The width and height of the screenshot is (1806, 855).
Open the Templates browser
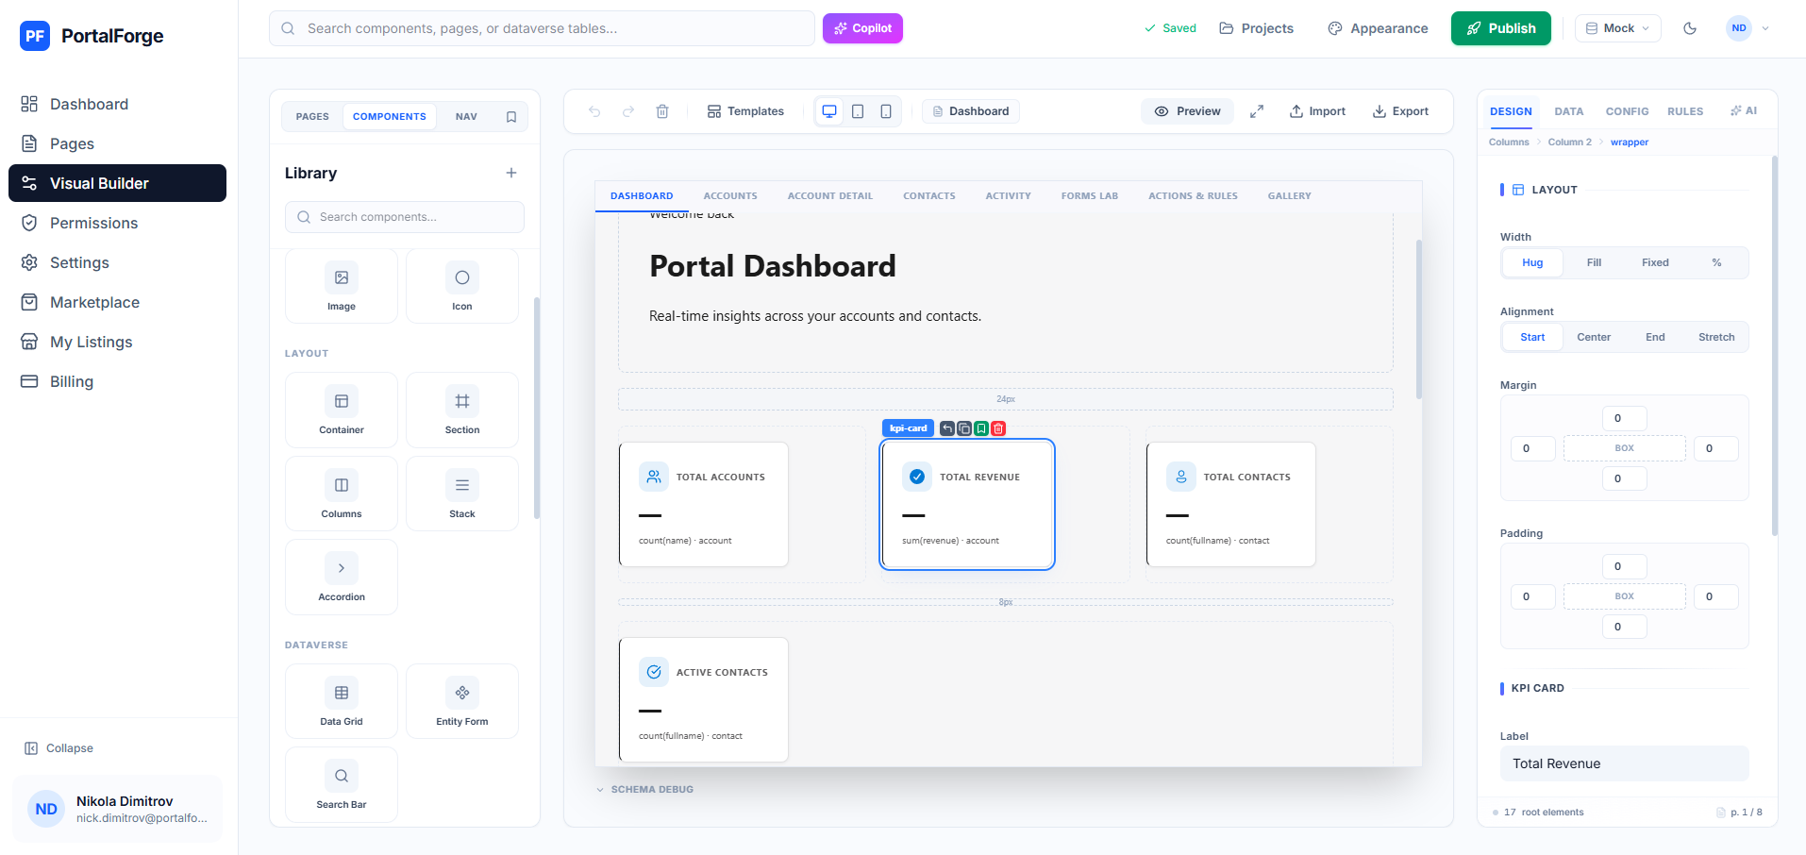744,110
